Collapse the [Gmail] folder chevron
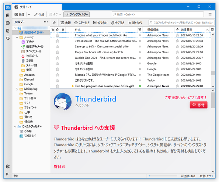This screenshot has width=219, height=182. click(17, 37)
